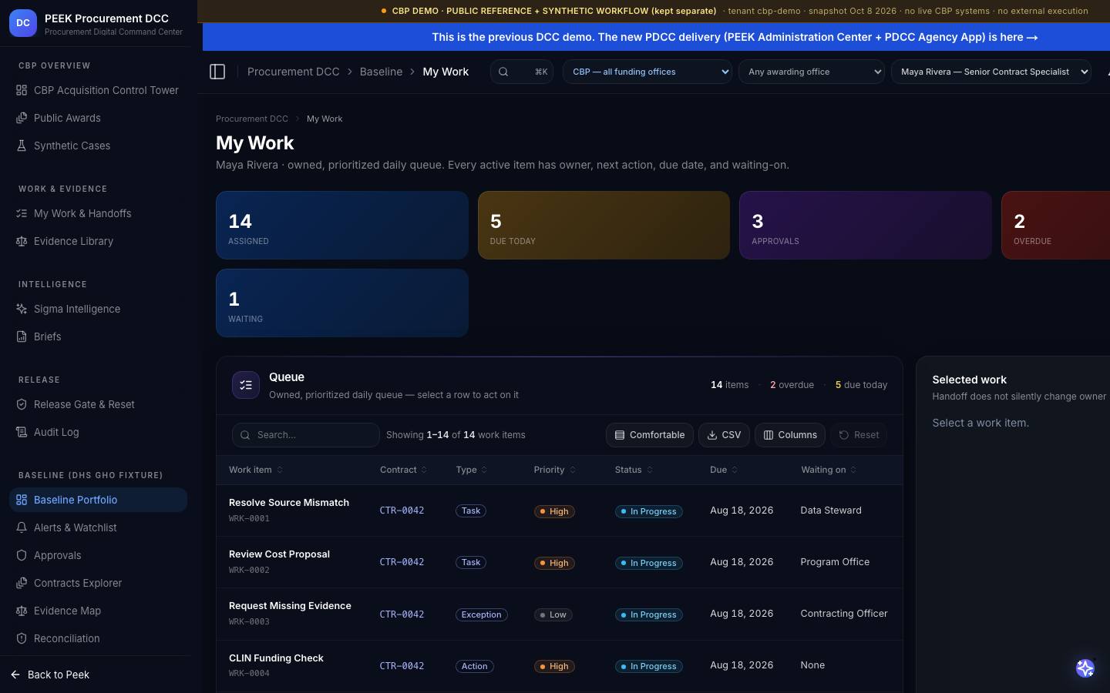Screen dimensions: 1110x693
Task: Click the Alerts & Watchlist bell icon
Action: 22,527
